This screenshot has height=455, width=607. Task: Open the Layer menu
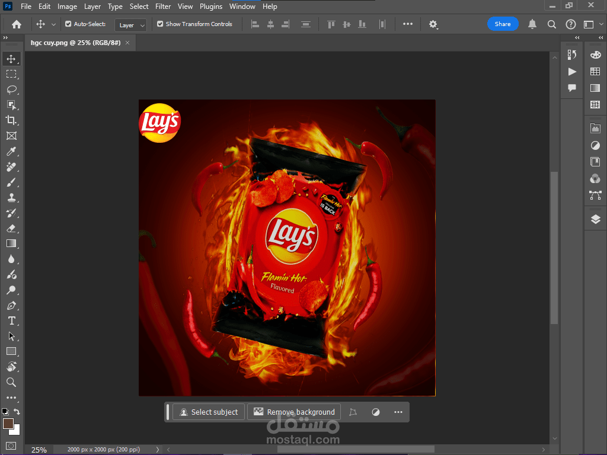click(92, 7)
